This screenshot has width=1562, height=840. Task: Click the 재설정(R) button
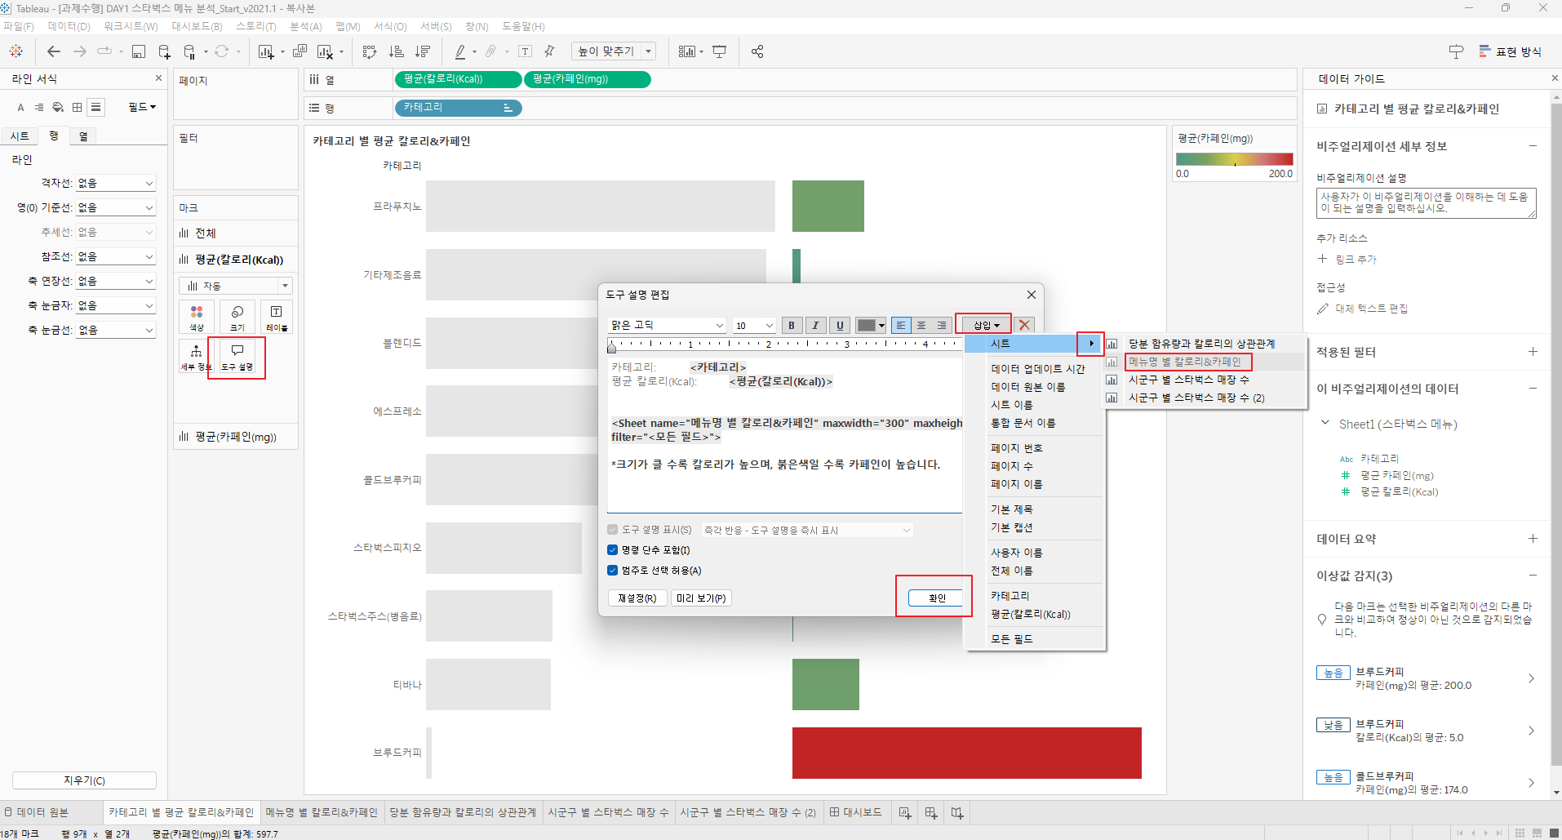point(637,598)
